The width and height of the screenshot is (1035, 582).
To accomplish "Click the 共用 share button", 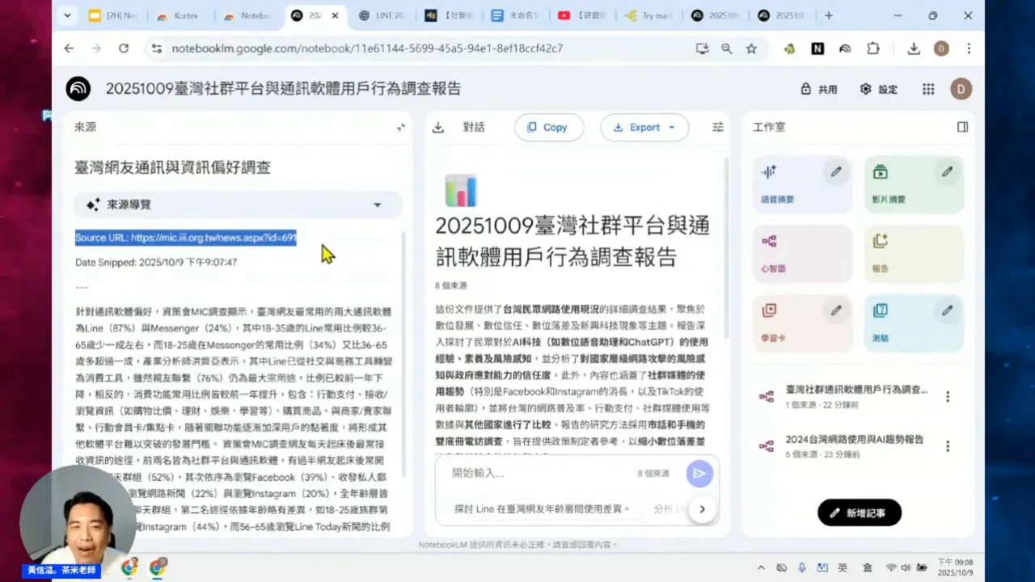I will coord(818,89).
